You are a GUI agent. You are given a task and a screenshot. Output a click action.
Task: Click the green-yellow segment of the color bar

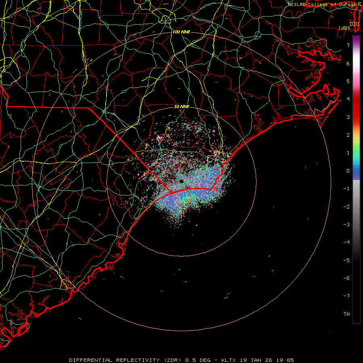pos(356,145)
